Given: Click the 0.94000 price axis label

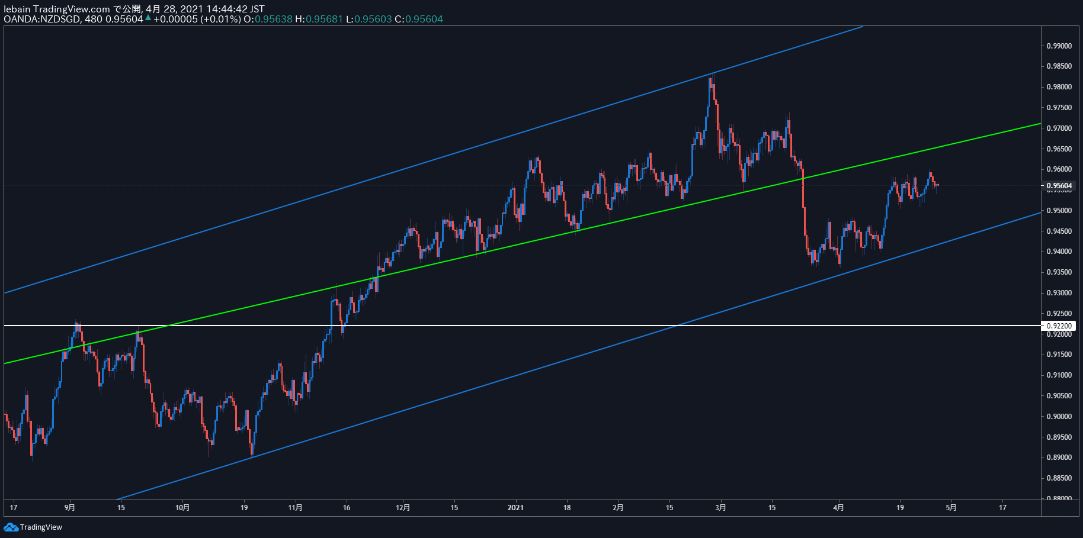Looking at the screenshot, I should [x=1059, y=252].
